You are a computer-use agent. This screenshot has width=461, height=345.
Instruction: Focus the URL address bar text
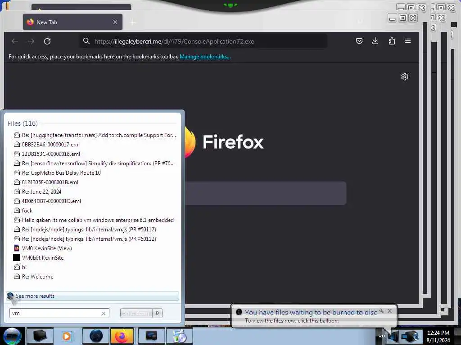[174, 41]
